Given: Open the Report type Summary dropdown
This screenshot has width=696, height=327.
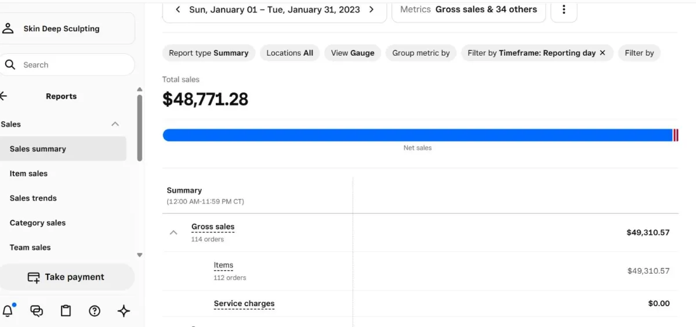Looking at the screenshot, I should click(209, 53).
